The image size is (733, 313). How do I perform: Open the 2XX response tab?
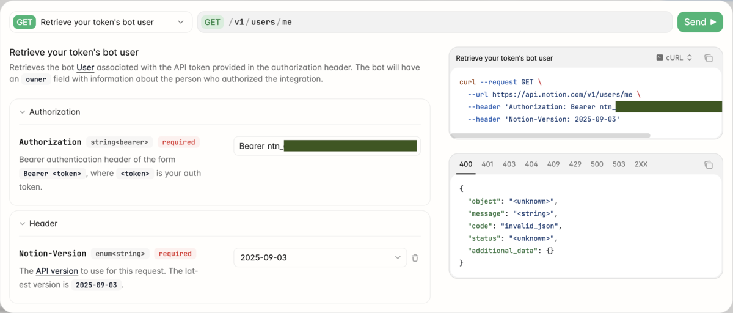point(641,164)
